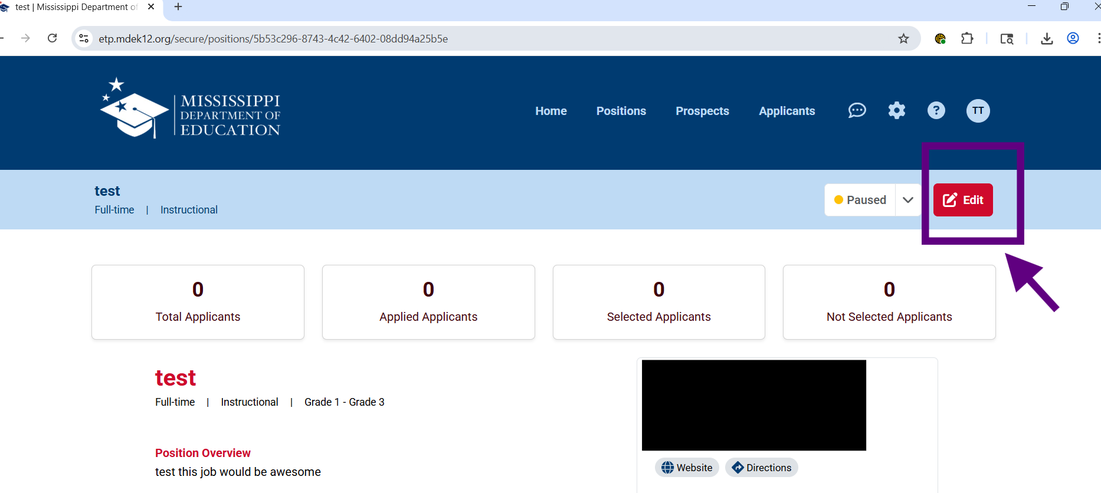
Task: Bookmark this page with the star icon
Action: point(903,39)
